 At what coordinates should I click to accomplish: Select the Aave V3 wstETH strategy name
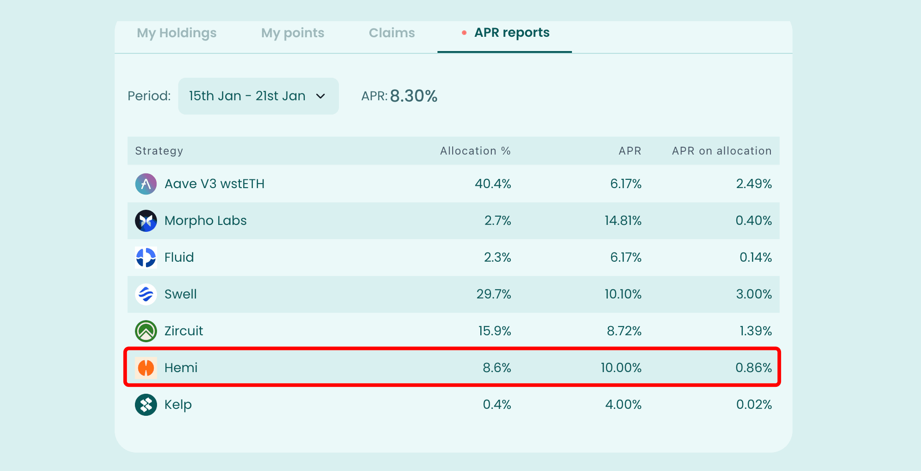[215, 184]
